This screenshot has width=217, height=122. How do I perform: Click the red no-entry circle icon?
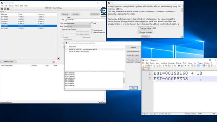(x=54, y=62)
